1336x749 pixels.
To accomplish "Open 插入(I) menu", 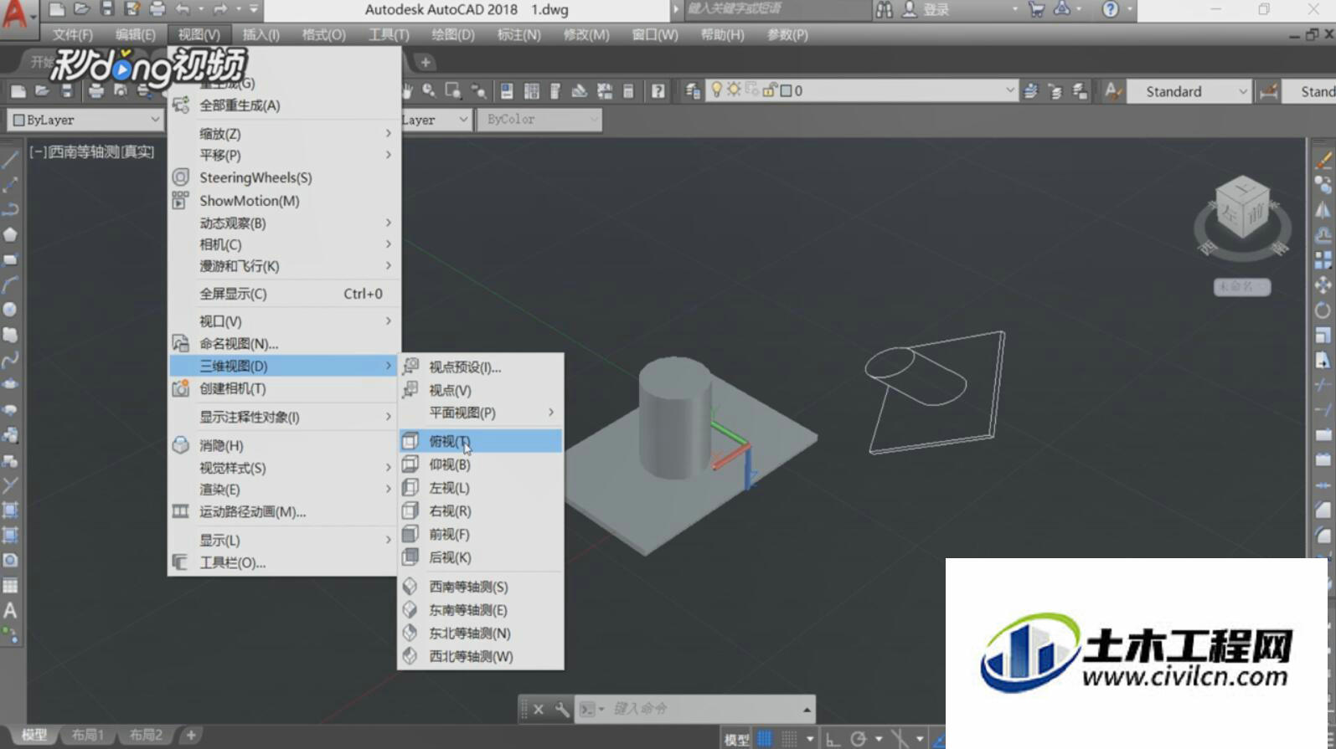I will click(x=261, y=35).
